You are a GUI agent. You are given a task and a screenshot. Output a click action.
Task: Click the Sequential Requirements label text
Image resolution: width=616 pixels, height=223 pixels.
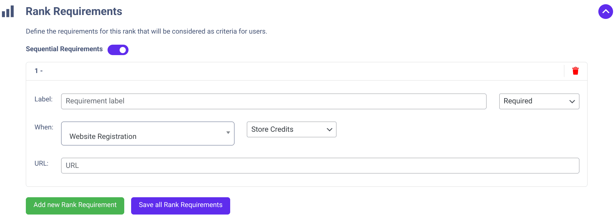point(64,49)
